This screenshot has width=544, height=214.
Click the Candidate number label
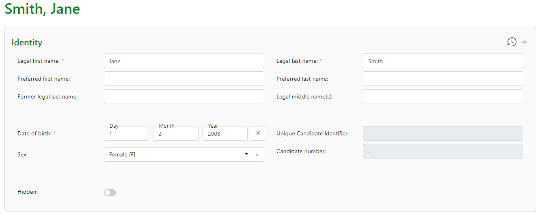pos(301,151)
